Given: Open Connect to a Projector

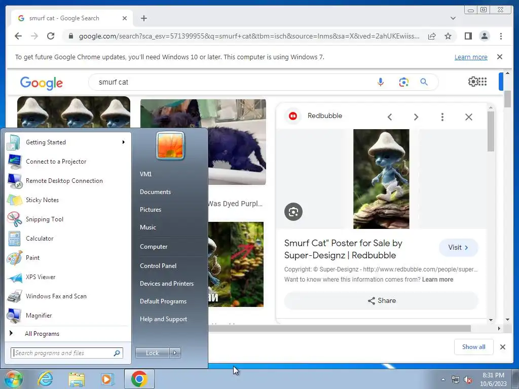Looking at the screenshot, I should click(67, 162).
